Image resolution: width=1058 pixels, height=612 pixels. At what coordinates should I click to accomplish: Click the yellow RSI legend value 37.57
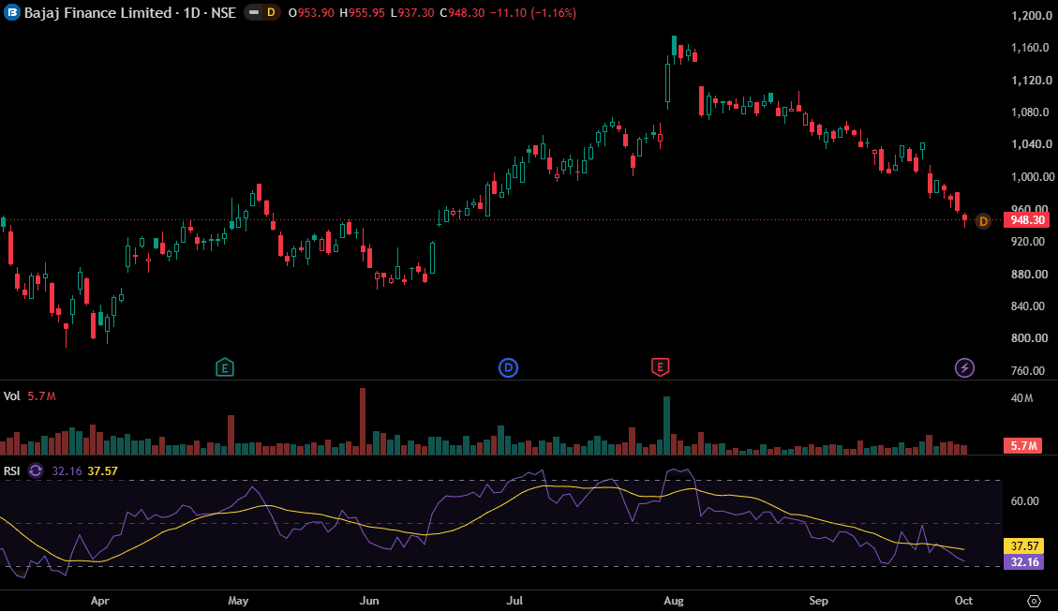tap(102, 471)
